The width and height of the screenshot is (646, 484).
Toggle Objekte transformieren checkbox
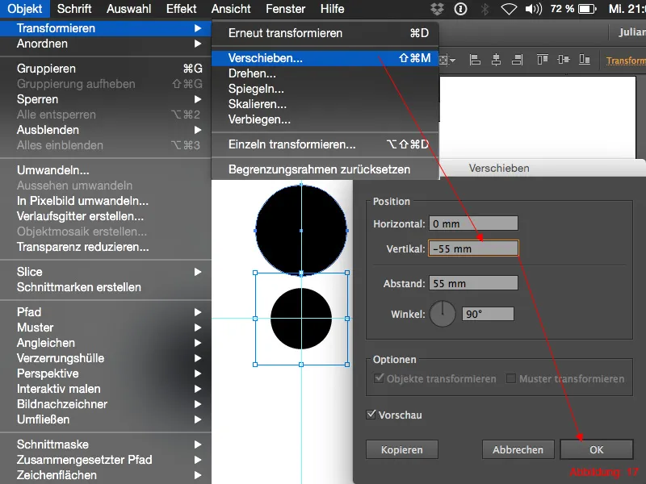(x=379, y=378)
